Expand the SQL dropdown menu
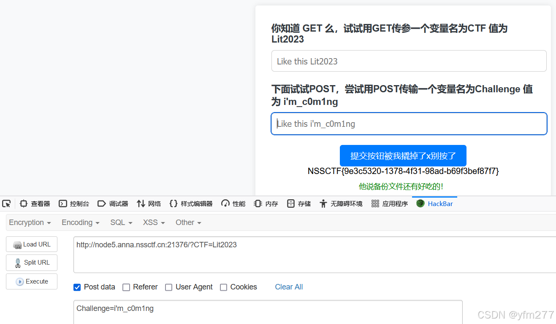This screenshot has width=556, height=324. tap(121, 222)
